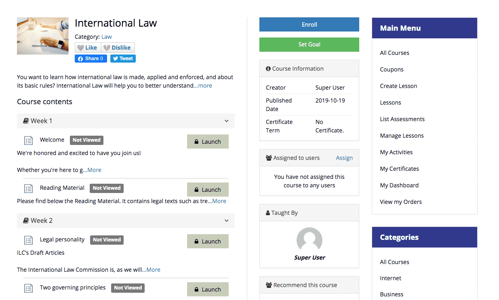
Task: Select Coupons in the Main Menu
Action: pyautogui.click(x=392, y=69)
